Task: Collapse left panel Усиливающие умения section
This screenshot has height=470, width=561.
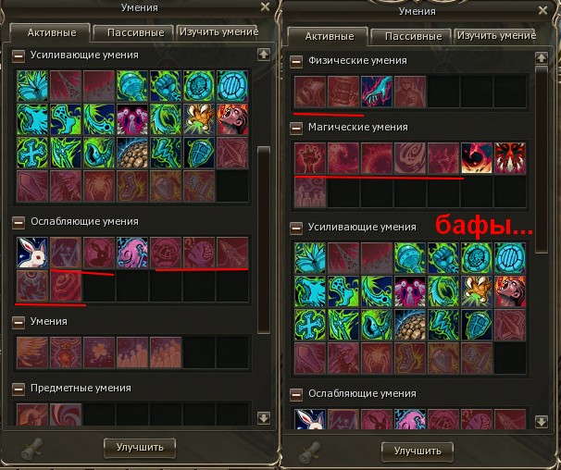Action: click(19, 56)
